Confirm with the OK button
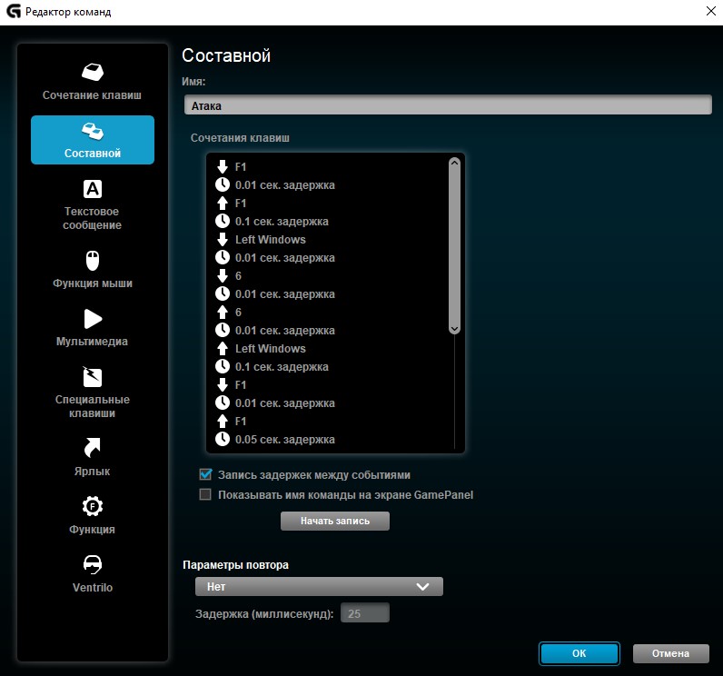The height and width of the screenshot is (676, 723). 579,653
